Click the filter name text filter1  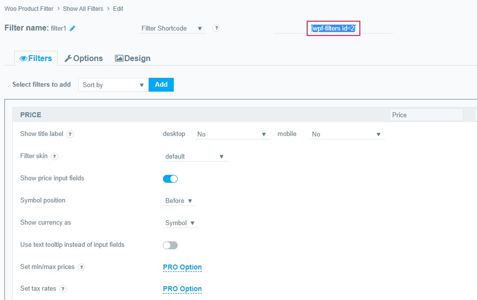(x=59, y=28)
